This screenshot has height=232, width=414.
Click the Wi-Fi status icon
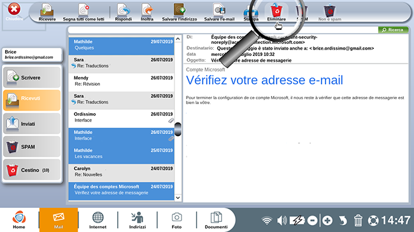click(267, 220)
